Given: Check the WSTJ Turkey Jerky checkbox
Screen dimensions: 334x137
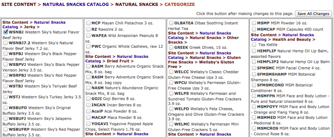Looking at the screenshot, I should [x=6, y=97].
